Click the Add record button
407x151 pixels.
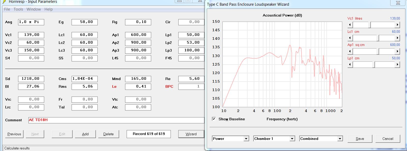pos(85,134)
